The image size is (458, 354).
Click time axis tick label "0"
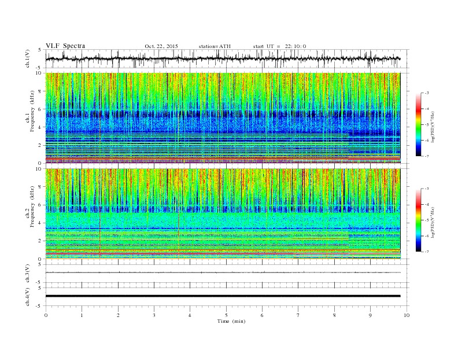[46, 315]
